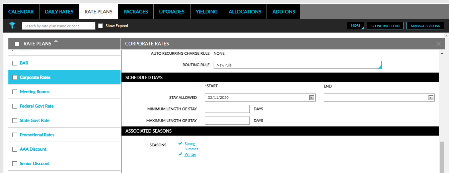The height and width of the screenshot is (173, 449).
Task: Toggle the rate plans sort arrow
Action: click(56, 41)
